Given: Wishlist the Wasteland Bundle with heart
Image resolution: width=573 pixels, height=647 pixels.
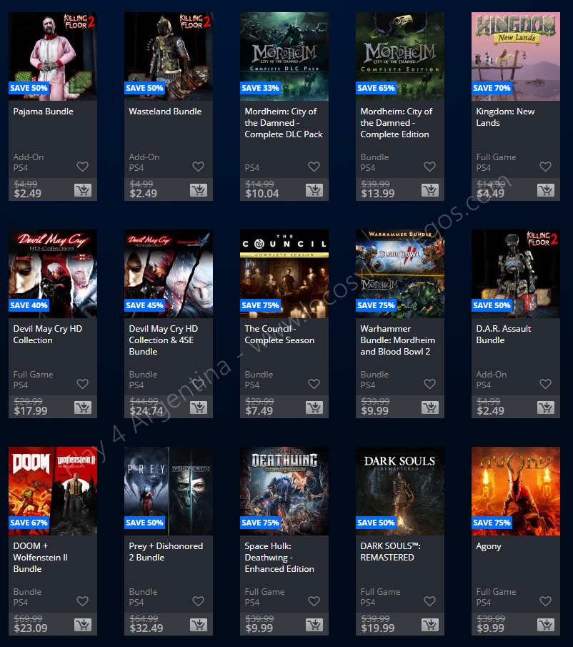Looking at the screenshot, I should [x=199, y=167].
